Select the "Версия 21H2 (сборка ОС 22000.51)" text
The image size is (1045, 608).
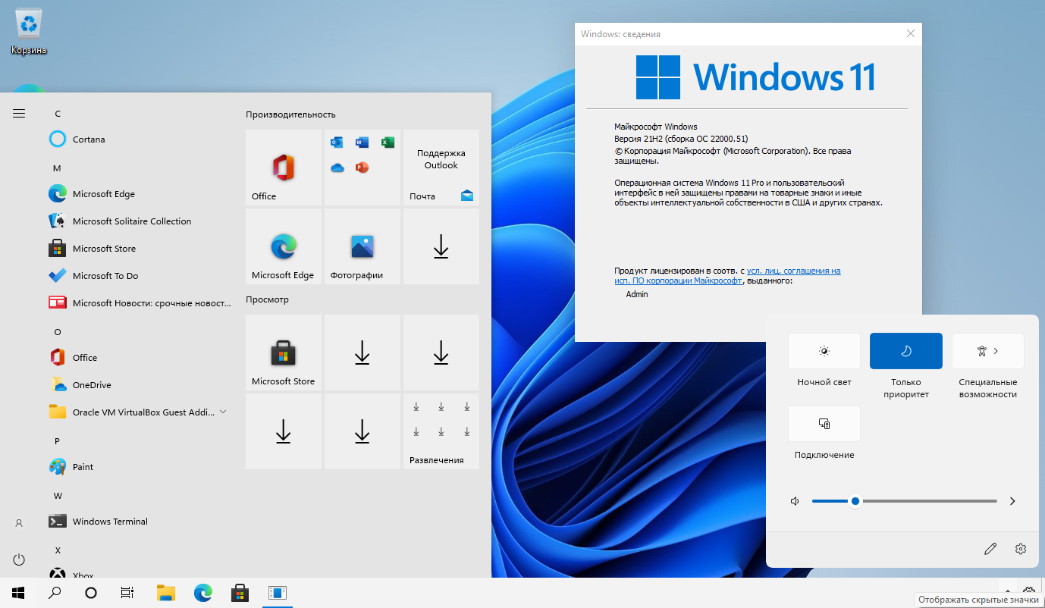point(681,139)
